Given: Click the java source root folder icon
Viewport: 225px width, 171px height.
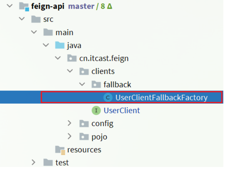Looking at the screenshot, I should click(x=60, y=45).
